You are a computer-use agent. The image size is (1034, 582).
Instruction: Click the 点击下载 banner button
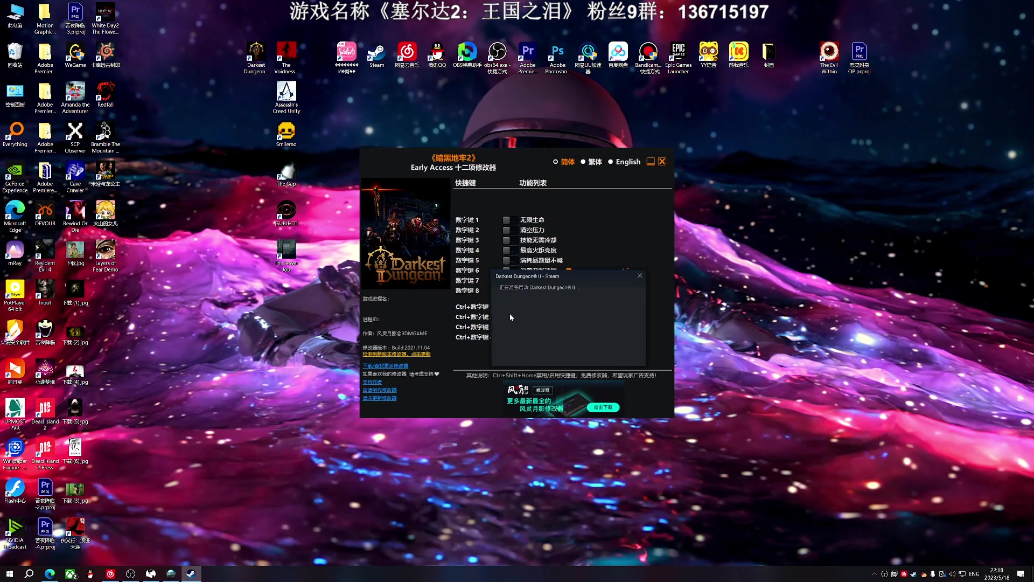603,407
